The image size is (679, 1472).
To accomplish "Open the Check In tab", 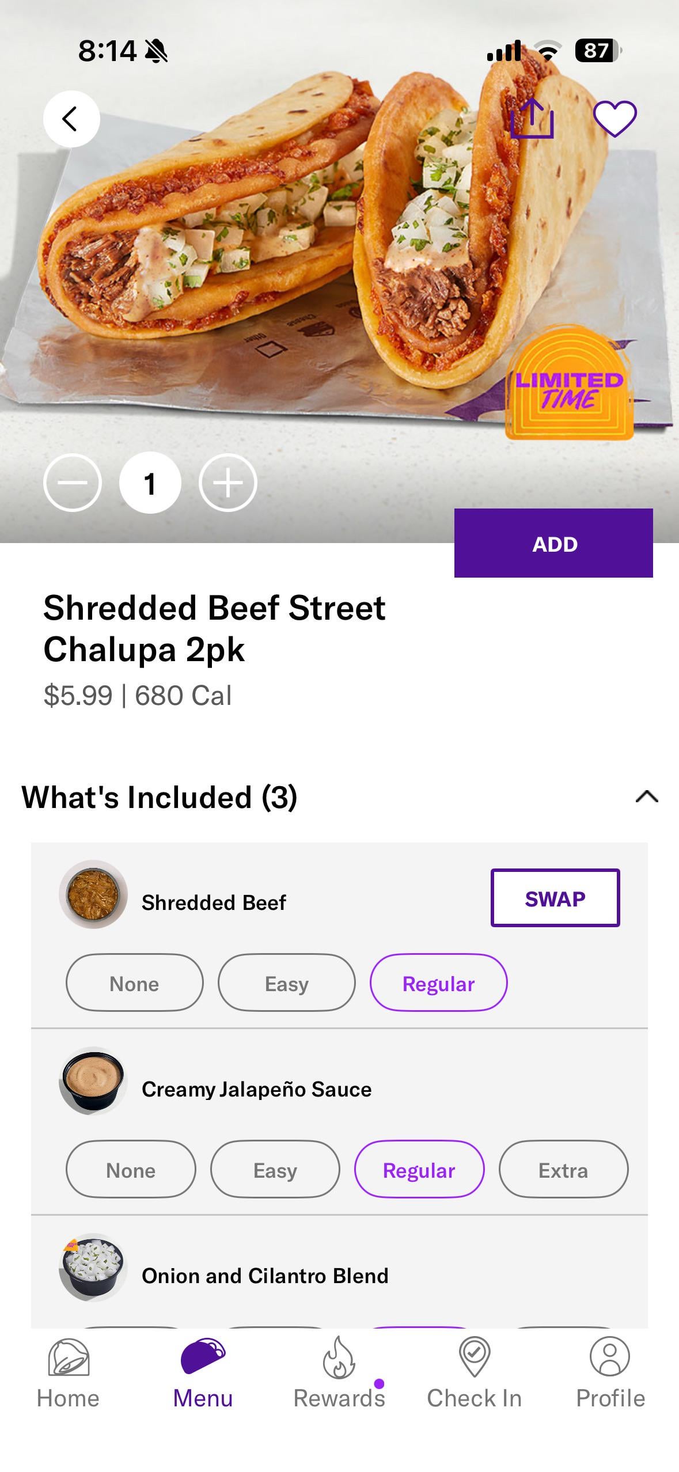I will [x=474, y=1374].
